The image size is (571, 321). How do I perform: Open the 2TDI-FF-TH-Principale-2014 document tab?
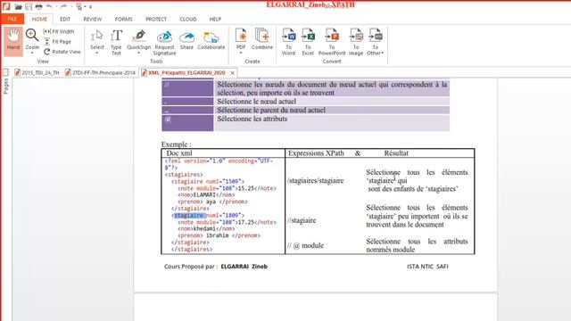[x=100, y=73]
